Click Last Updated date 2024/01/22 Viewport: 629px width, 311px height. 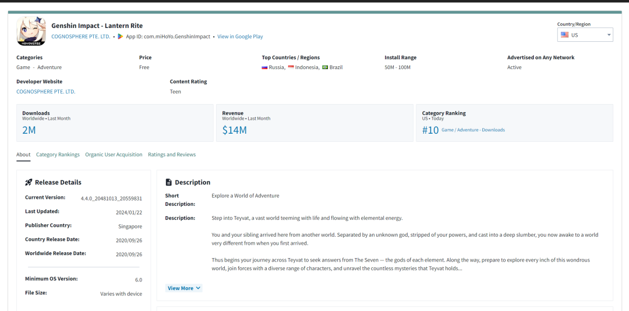pyautogui.click(x=129, y=213)
